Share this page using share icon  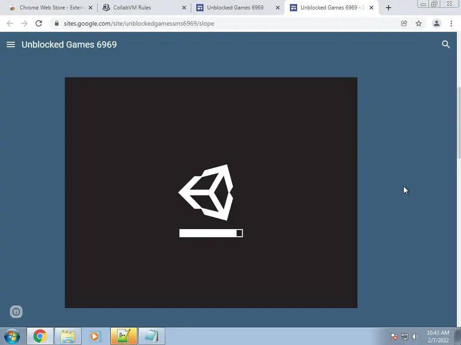tap(404, 23)
